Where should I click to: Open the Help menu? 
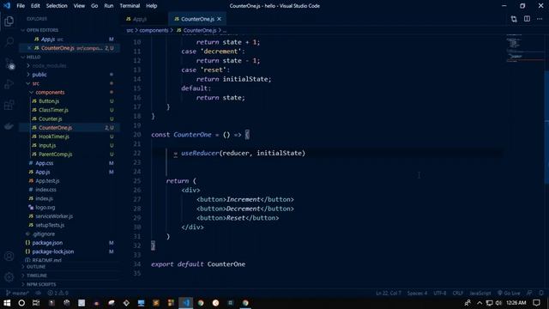(151, 6)
